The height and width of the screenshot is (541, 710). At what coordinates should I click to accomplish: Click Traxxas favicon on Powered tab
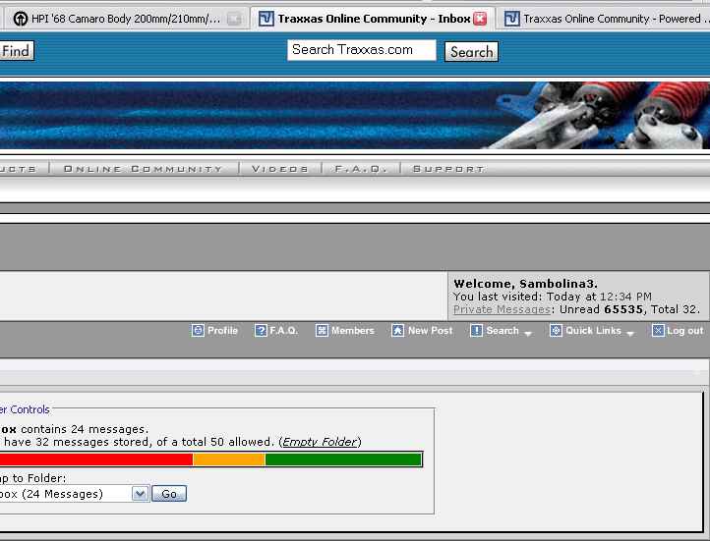tap(511, 19)
